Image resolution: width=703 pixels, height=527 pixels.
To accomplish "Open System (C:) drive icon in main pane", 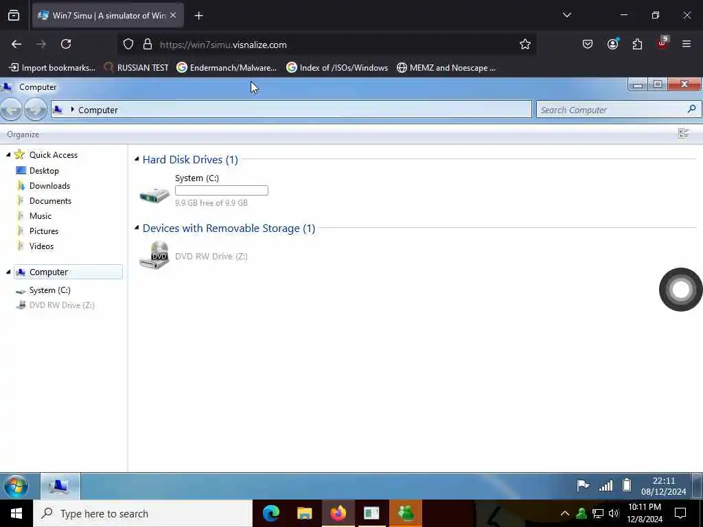I will (154, 194).
